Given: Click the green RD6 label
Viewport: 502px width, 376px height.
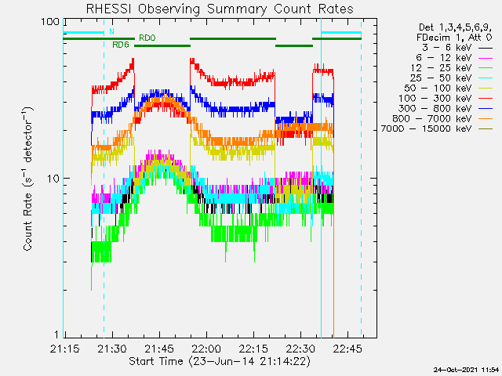Looking at the screenshot, I should [120, 45].
